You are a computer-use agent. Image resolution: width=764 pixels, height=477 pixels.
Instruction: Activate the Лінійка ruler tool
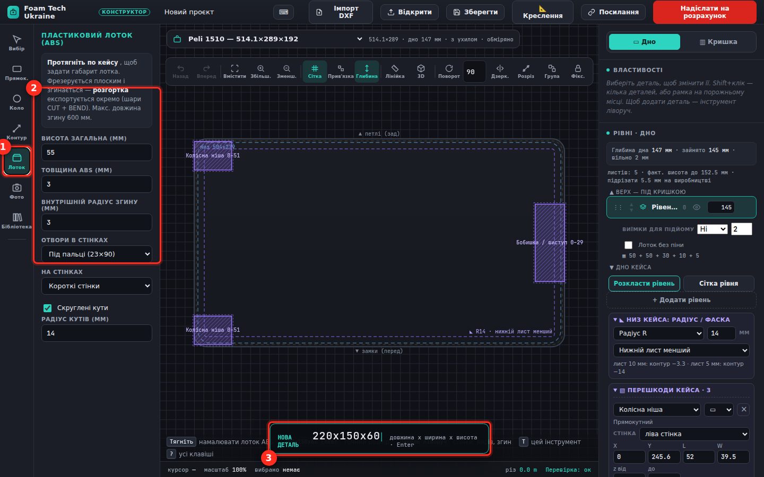(x=395, y=72)
